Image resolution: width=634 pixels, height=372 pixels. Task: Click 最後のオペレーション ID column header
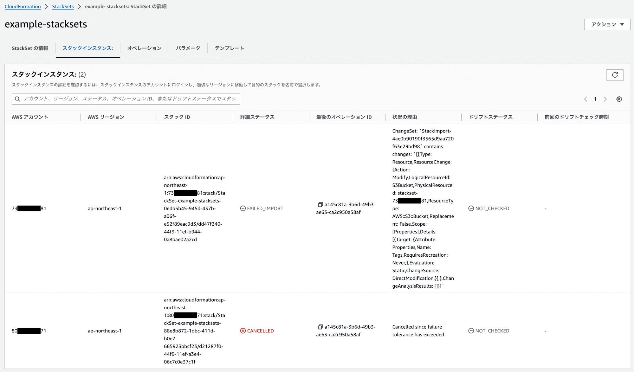(x=344, y=117)
